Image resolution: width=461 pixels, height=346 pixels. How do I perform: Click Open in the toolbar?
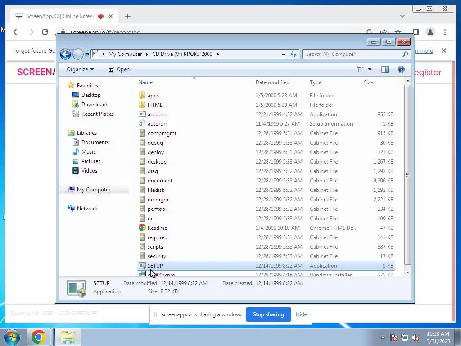119,69
